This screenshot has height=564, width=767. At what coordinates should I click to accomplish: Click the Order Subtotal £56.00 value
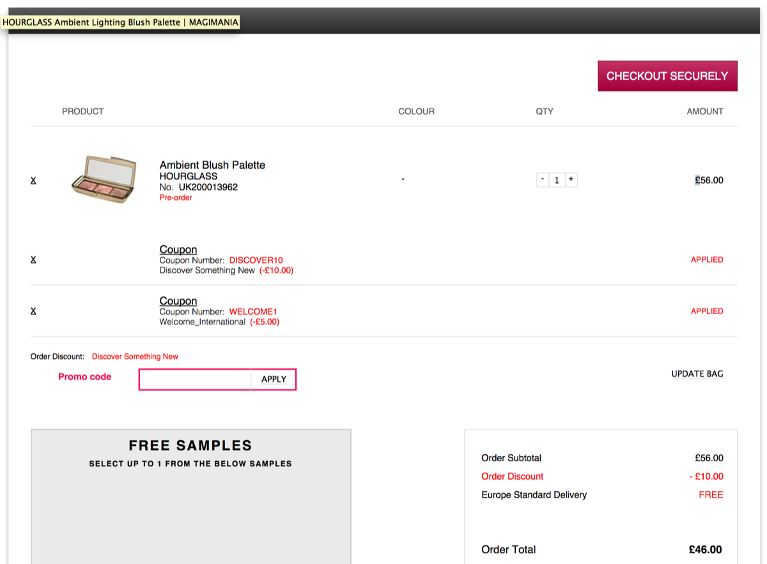(709, 458)
